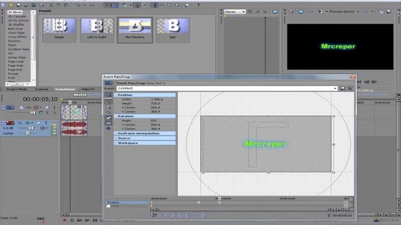
Task: Click the Open folder icon in top toolbar
Action: [x=11, y=5]
